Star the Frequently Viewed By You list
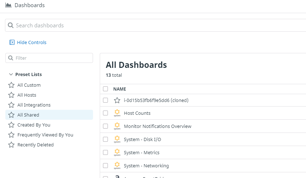The image size is (306, 178). tap(11, 135)
